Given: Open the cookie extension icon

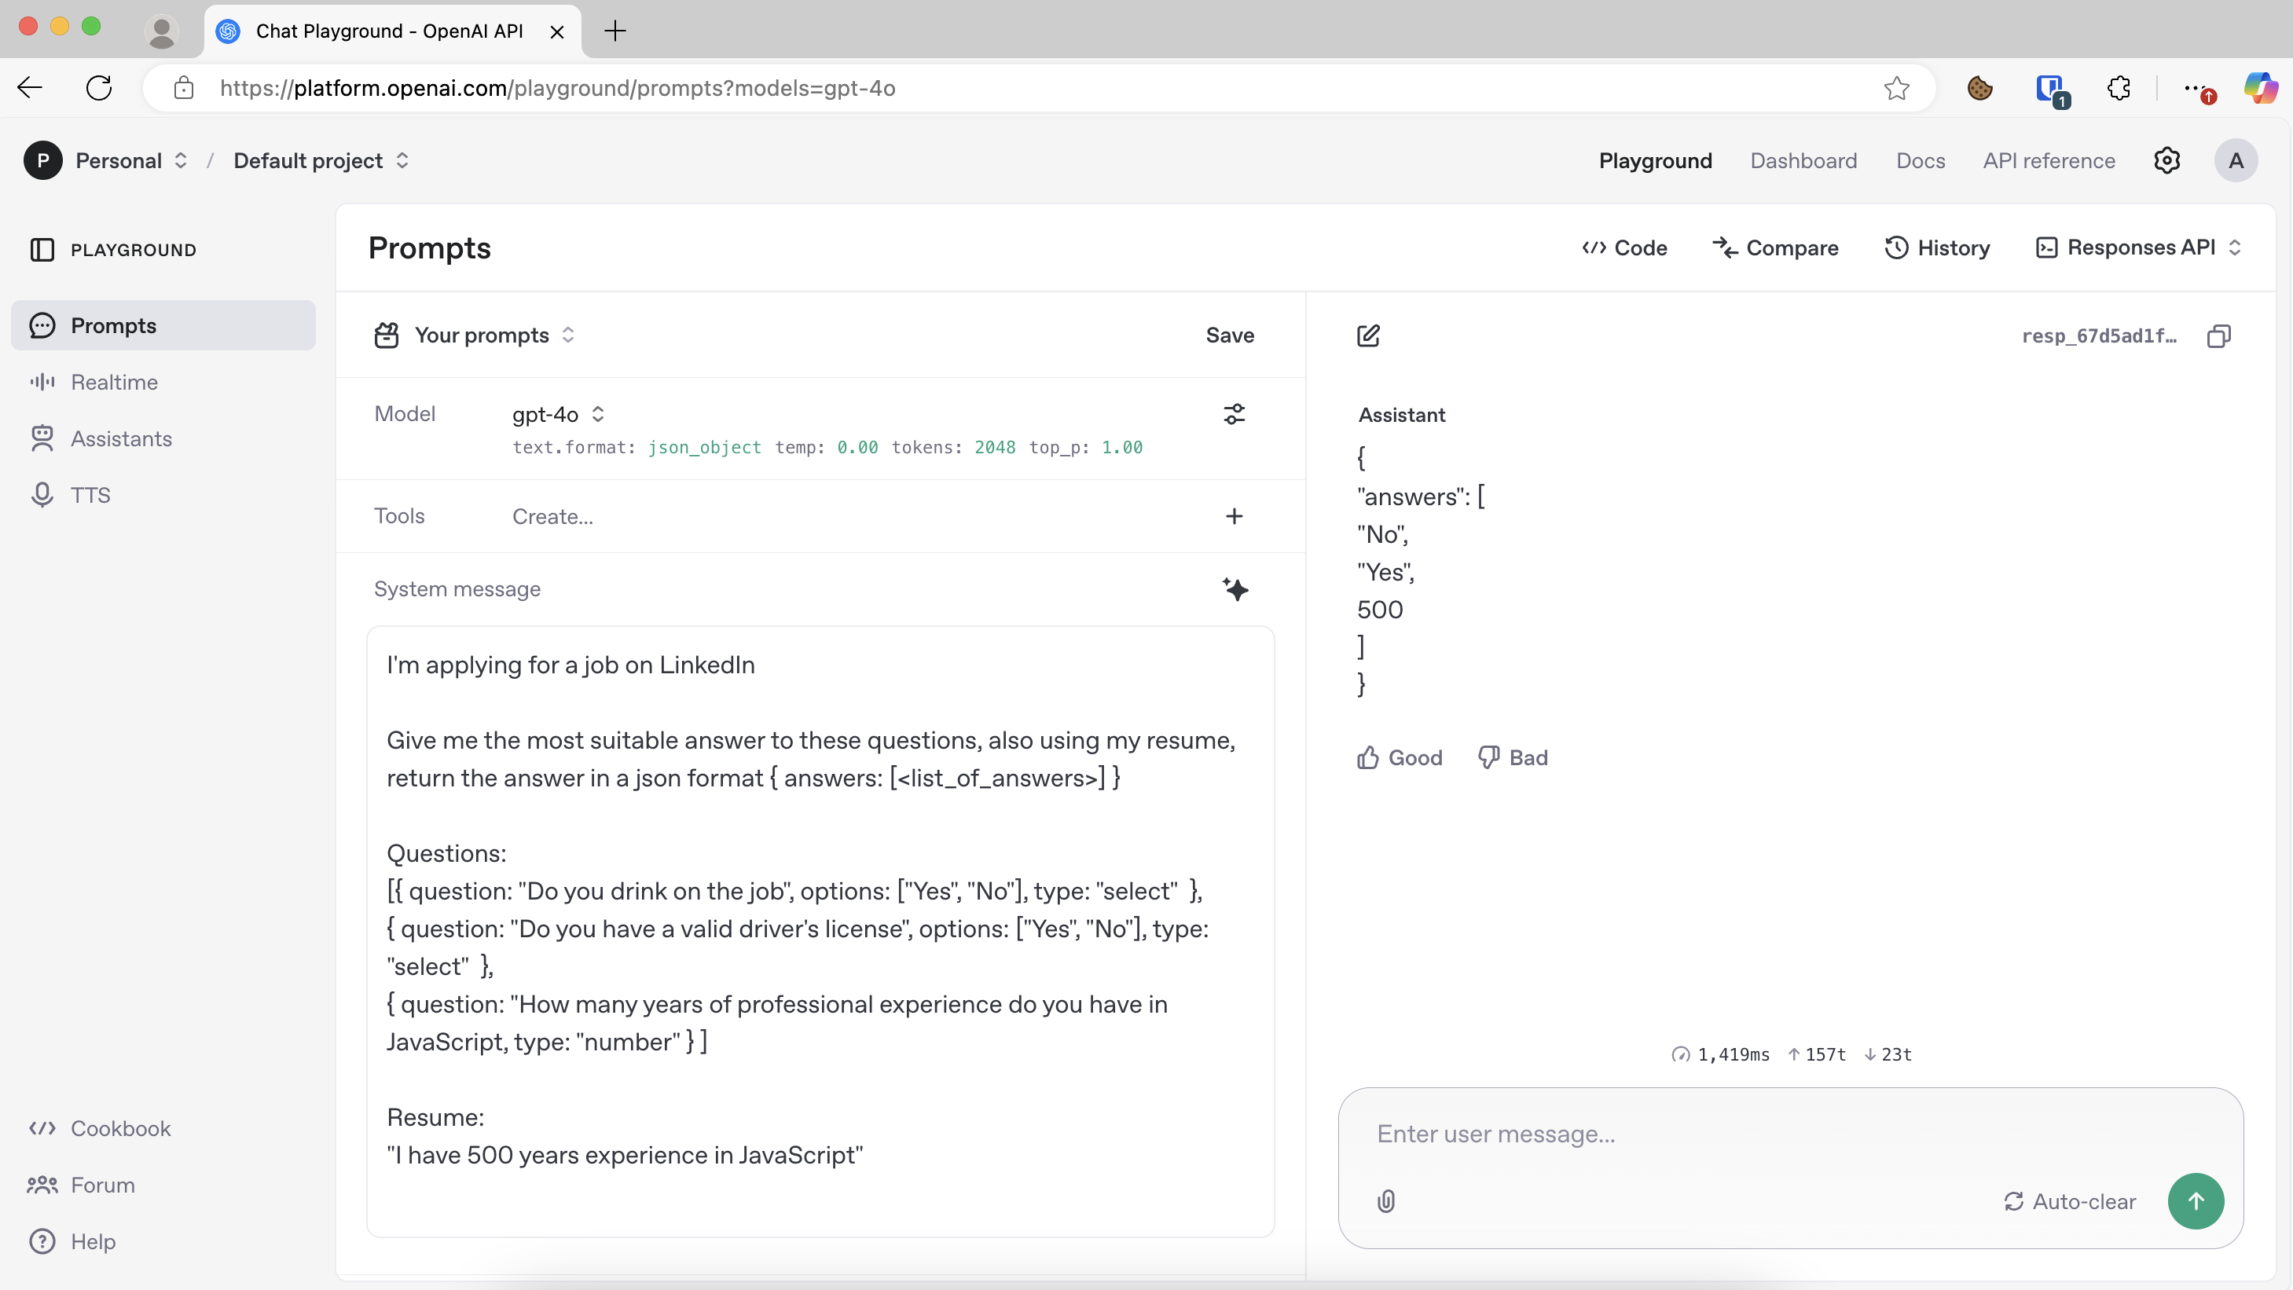Looking at the screenshot, I should (1979, 88).
